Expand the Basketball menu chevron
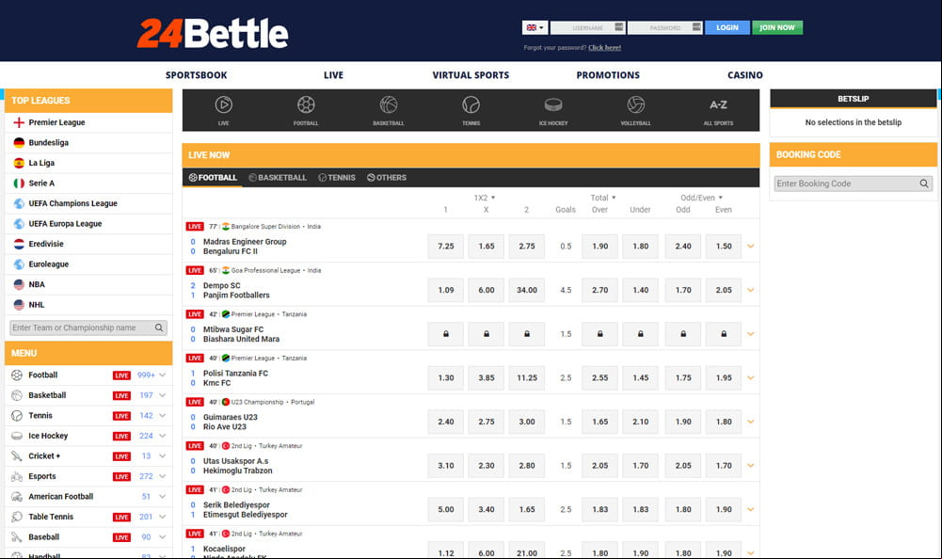 pos(162,395)
